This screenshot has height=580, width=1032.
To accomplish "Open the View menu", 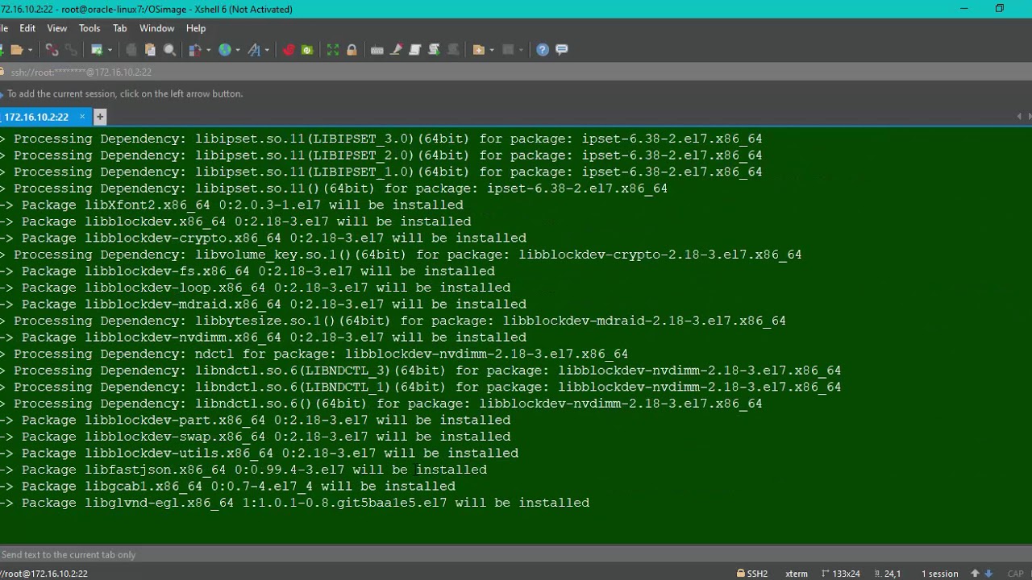I will click(57, 28).
